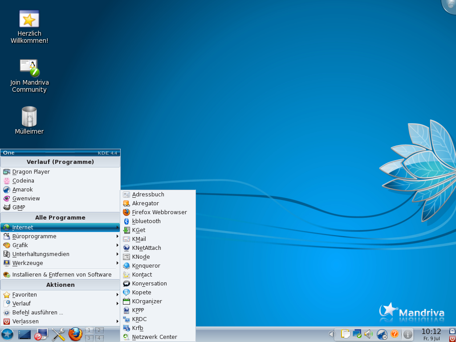
Task: Click the orange help icon in the system tray
Action: [394, 334]
